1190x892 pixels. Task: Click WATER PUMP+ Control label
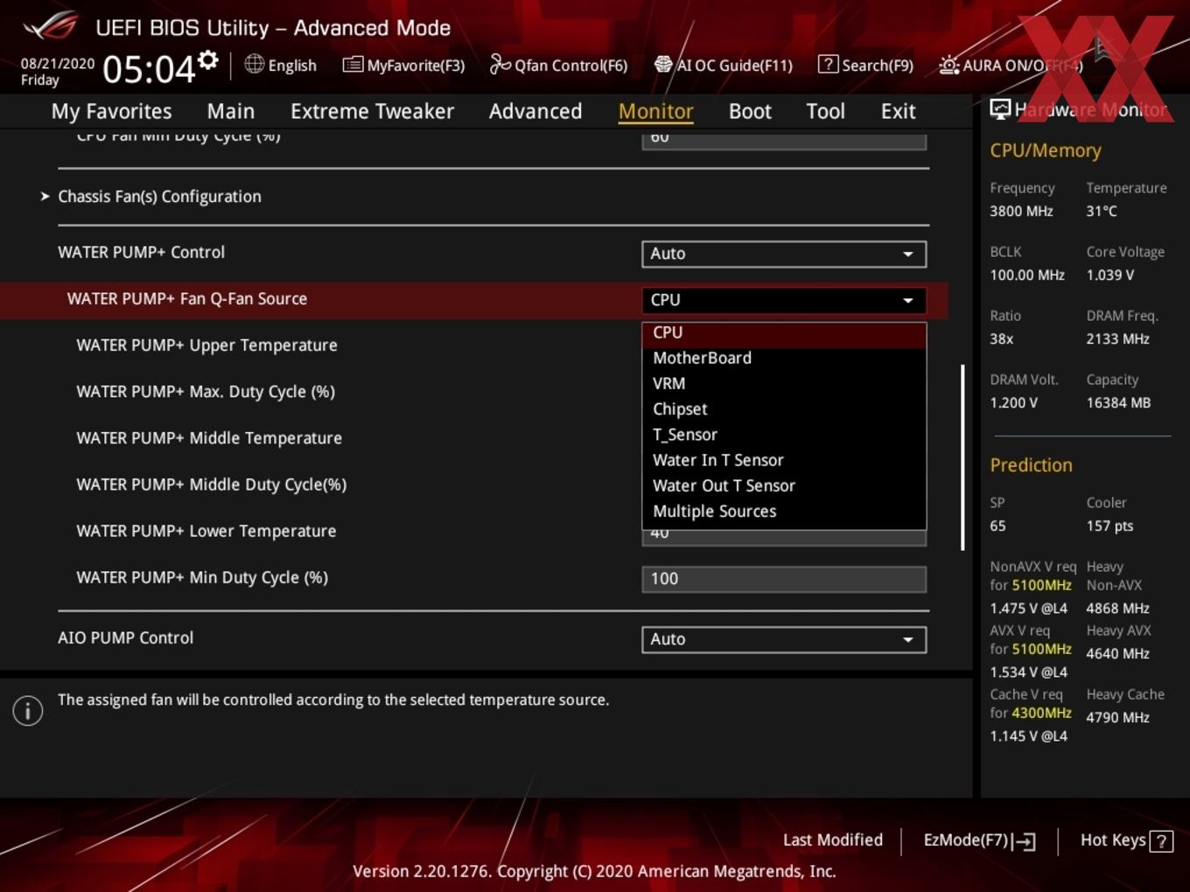click(x=141, y=252)
